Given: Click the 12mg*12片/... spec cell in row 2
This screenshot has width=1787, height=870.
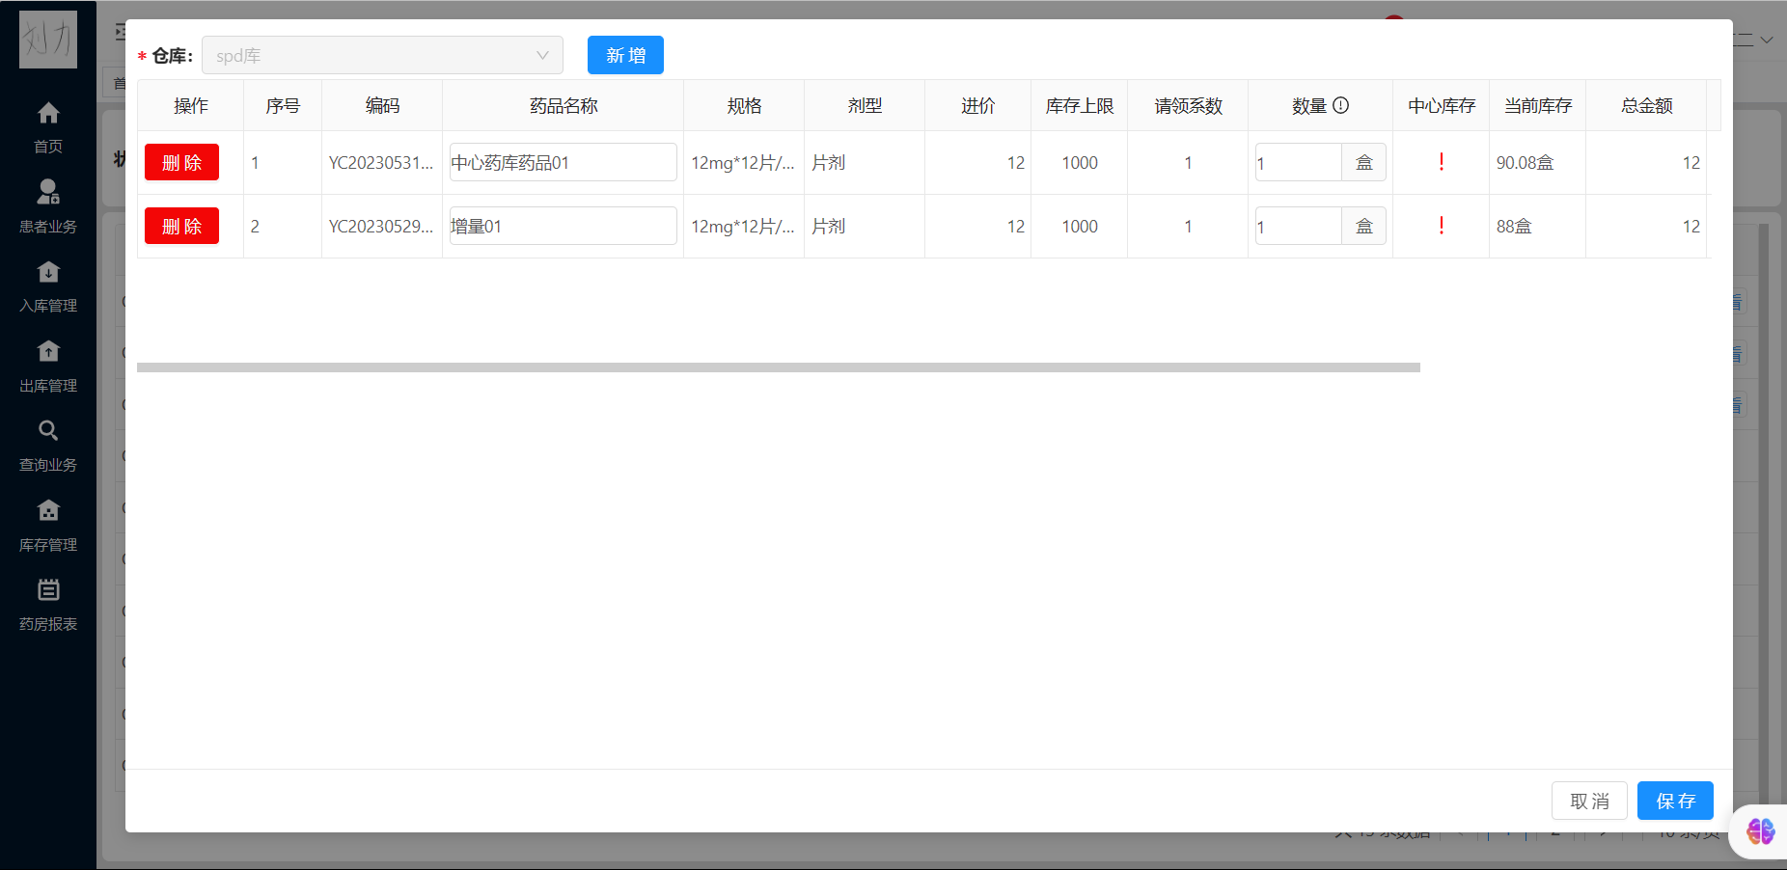Looking at the screenshot, I should pyautogui.click(x=743, y=226).
